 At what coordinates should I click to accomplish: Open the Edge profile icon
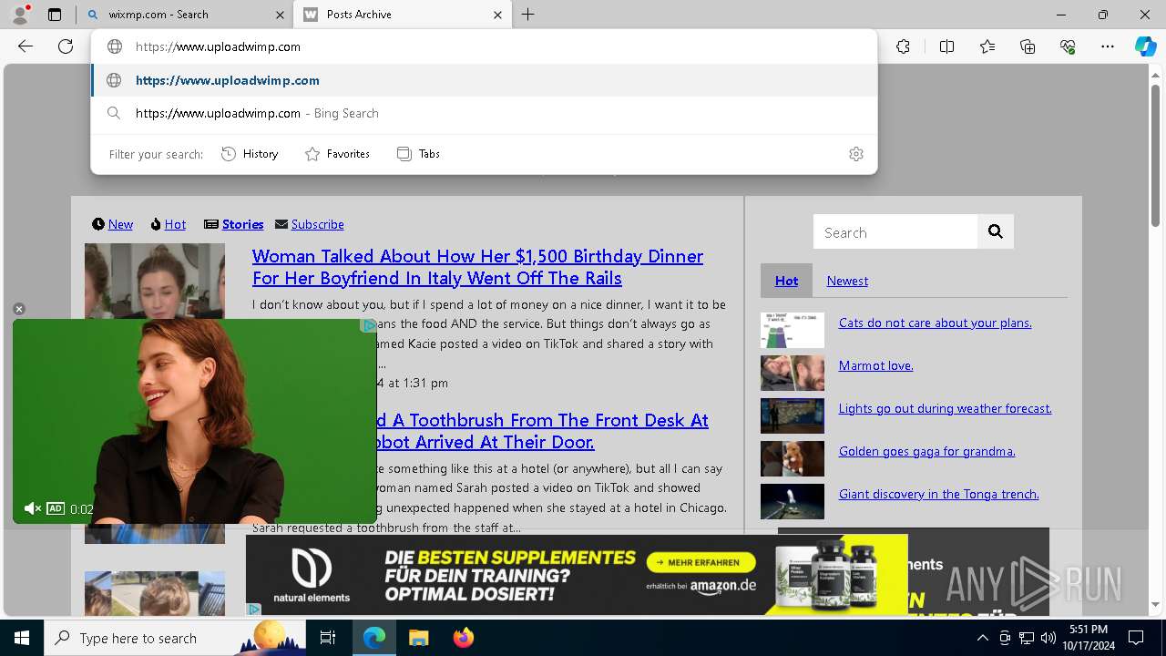pyautogui.click(x=20, y=15)
